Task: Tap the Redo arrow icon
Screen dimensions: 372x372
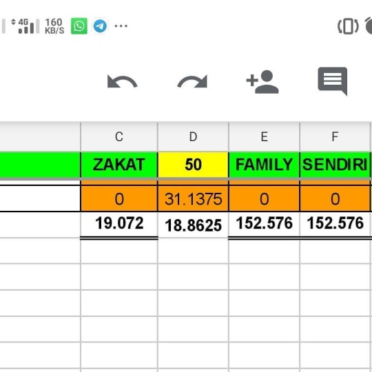Action: [x=192, y=81]
